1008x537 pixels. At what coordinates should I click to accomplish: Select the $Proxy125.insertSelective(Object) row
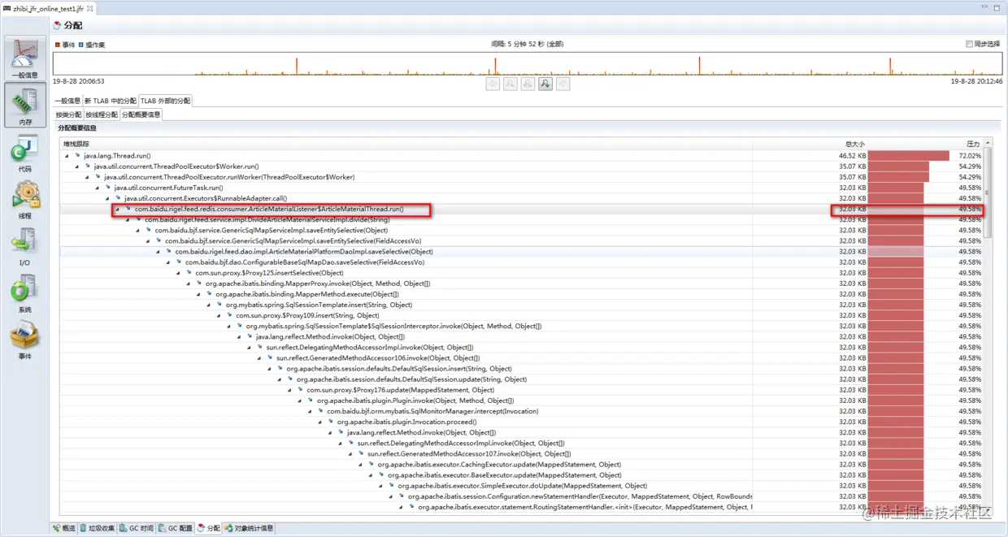point(521,273)
